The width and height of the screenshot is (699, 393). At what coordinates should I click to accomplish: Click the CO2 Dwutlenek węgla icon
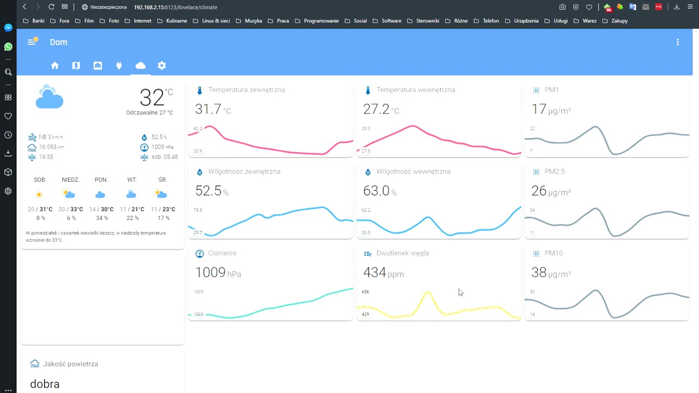(368, 253)
